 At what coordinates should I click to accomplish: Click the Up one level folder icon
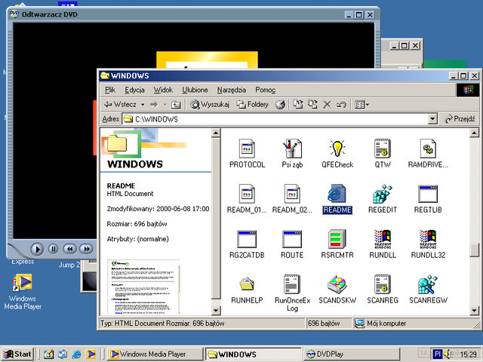tap(176, 105)
